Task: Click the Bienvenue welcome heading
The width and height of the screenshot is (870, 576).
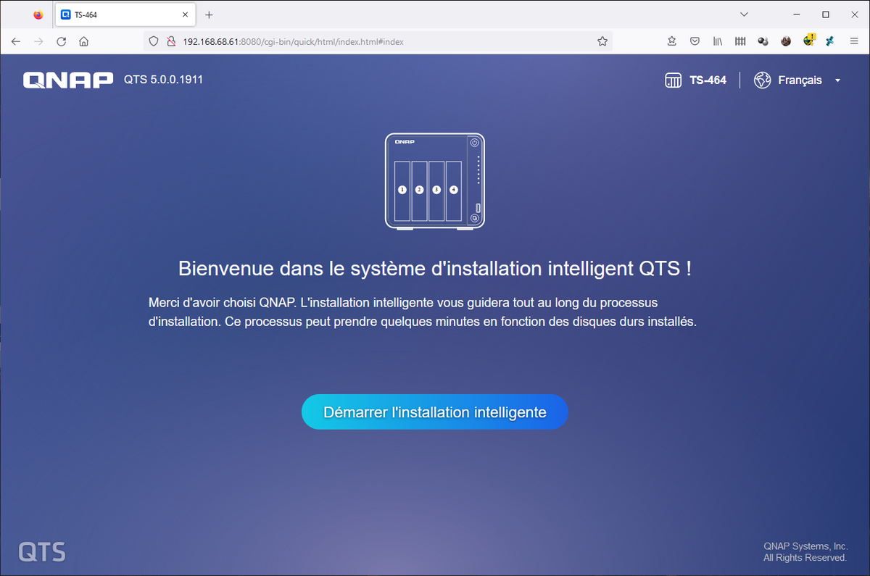Action: (x=434, y=269)
